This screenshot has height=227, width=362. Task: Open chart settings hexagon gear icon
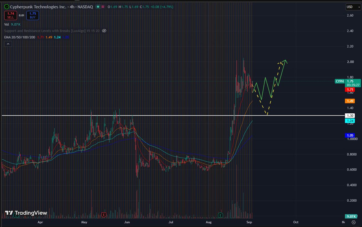354,222
